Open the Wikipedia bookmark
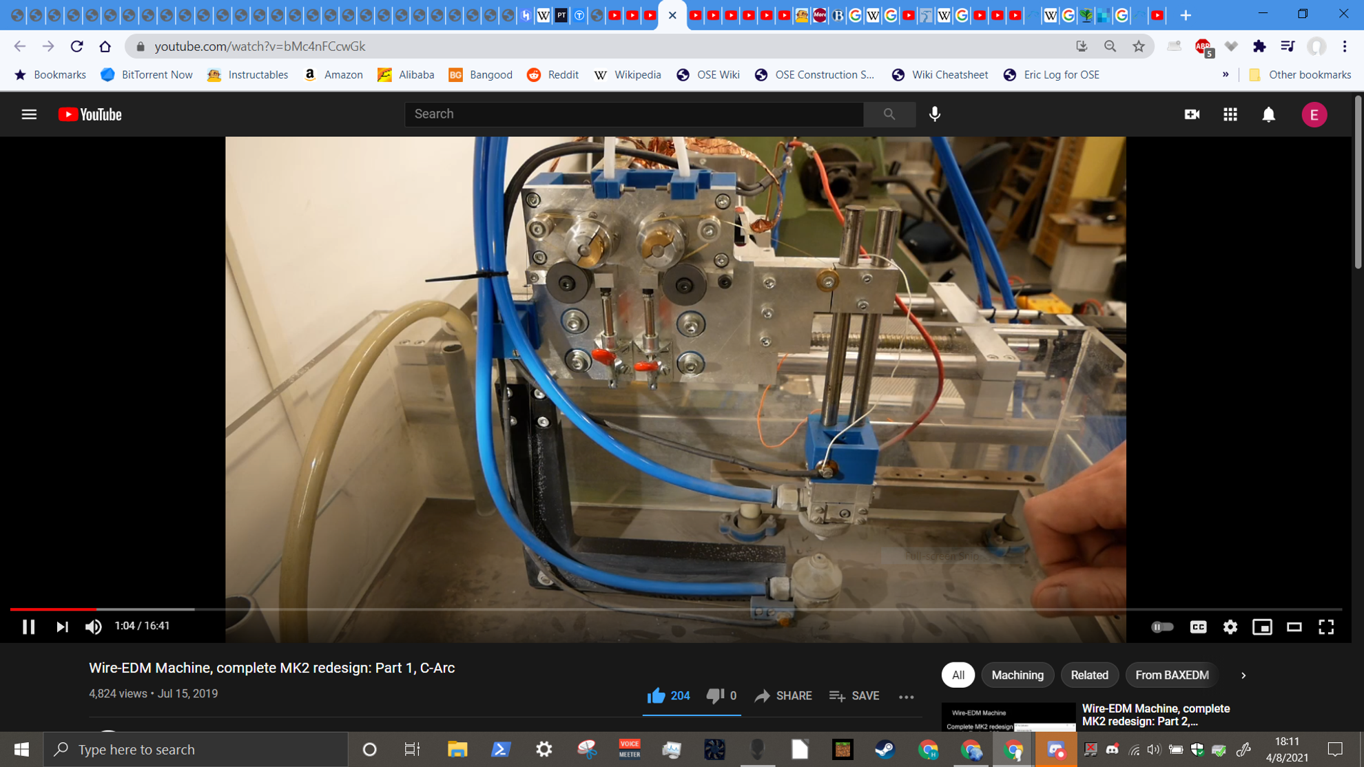Screen dimensions: 1364x767 [x=627, y=74]
